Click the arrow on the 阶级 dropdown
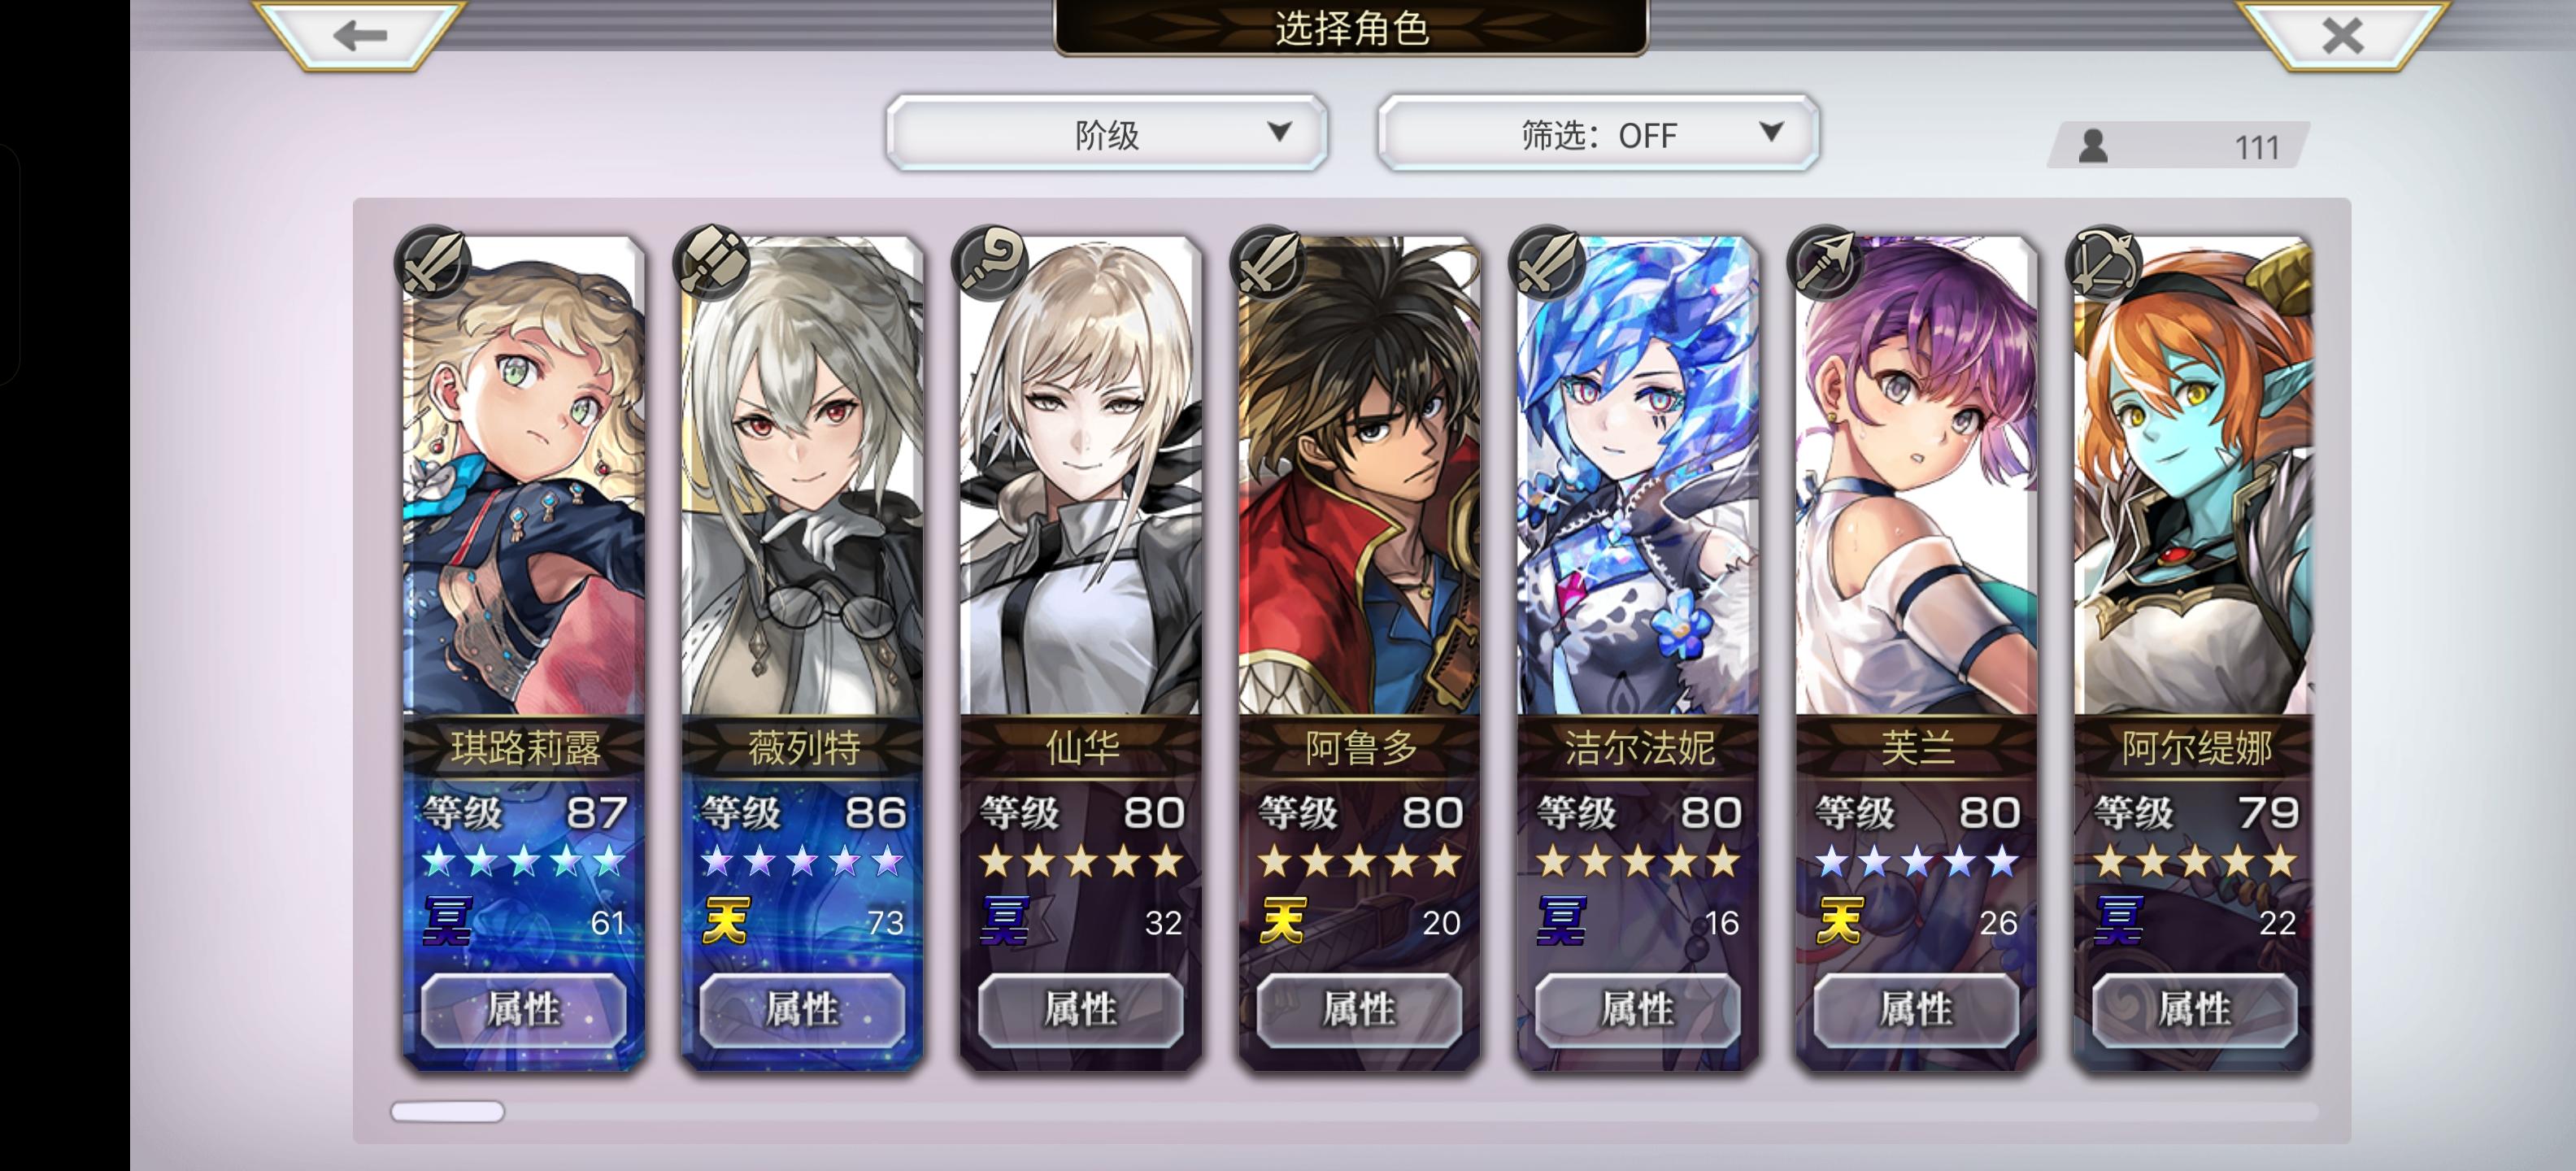Viewport: 2576px width, 1171px height. (x=1279, y=131)
